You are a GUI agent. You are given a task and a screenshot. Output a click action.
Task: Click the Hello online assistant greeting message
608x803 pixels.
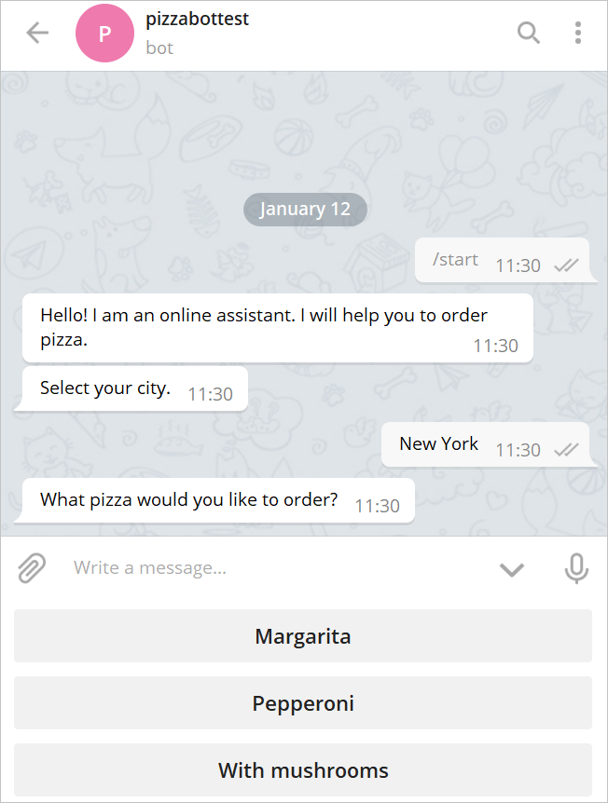[x=264, y=327]
